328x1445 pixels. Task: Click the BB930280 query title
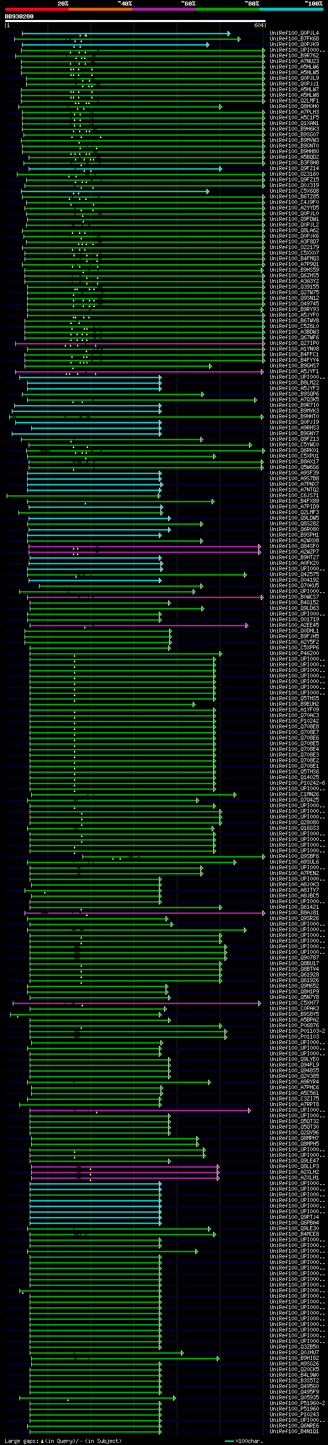pos(19,16)
